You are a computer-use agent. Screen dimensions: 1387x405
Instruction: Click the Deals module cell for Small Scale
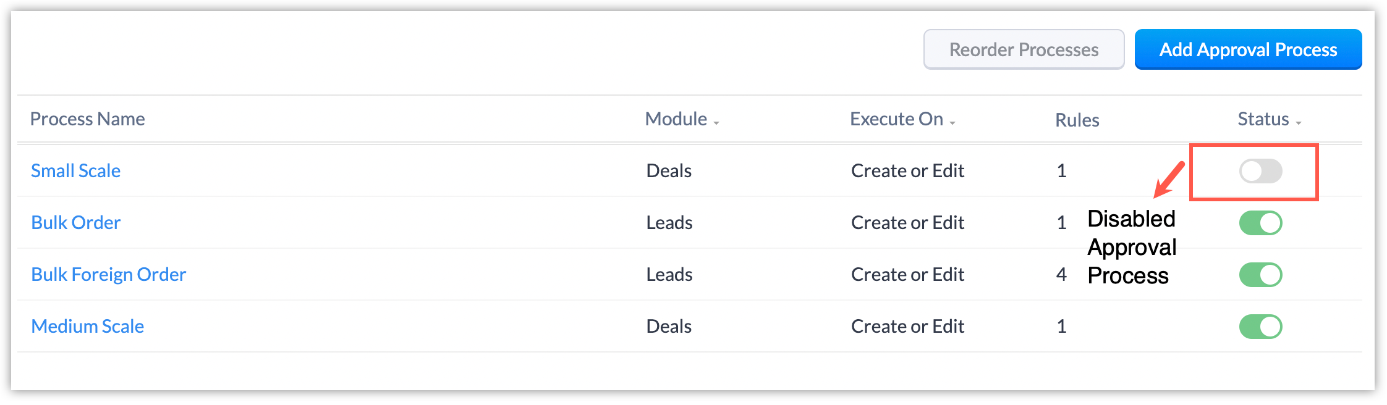point(669,171)
